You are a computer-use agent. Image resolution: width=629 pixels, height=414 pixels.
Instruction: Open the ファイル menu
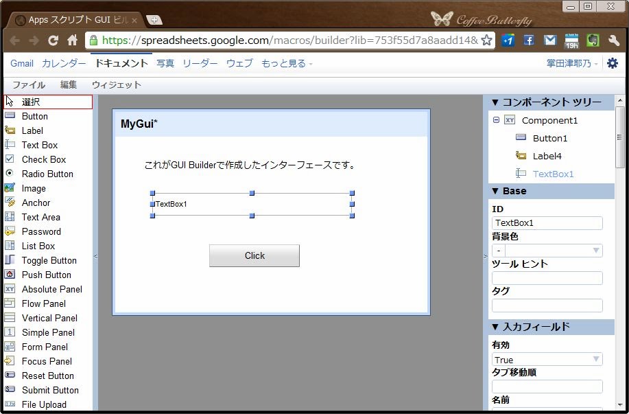point(29,85)
